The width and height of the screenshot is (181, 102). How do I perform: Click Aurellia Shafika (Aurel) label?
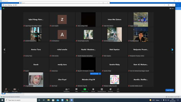click(x=136, y=86)
